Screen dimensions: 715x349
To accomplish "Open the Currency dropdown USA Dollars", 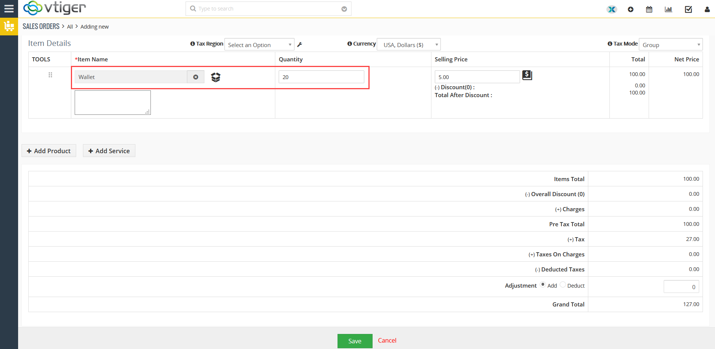I will 409,45.
